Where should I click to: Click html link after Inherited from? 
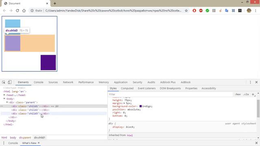tap(130, 135)
